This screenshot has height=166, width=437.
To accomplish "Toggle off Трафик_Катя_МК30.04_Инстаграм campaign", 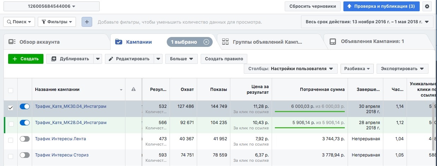I will pyautogui.click(x=25, y=106).
